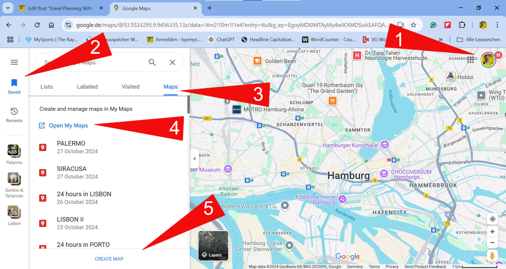The height and width of the screenshot is (269, 506).
Task: Go back with browser back arrow
Action: click(x=9, y=25)
